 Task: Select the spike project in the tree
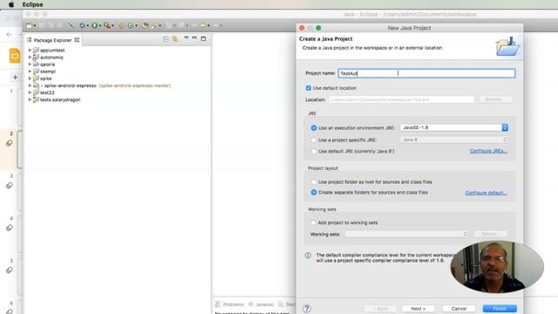click(x=45, y=78)
